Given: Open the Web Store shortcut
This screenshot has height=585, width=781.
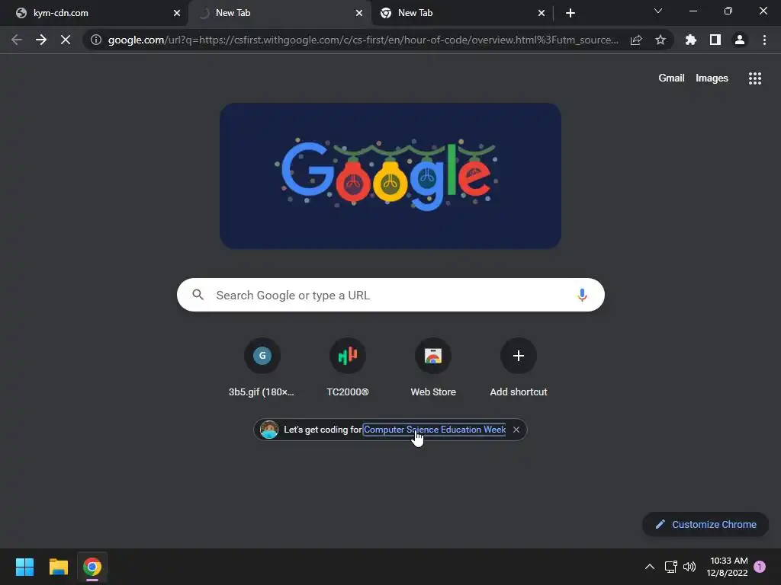Looking at the screenshot, I should pyautogui.click(x=433, y=367).
